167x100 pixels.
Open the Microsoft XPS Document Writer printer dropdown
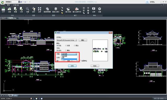tap(67, 40)
